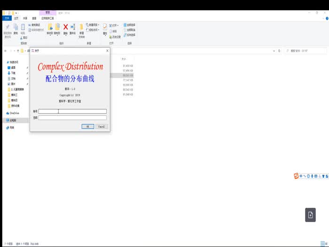Expand the address bar history dropdown
This screenshot has width=329, height=247.
click(x=274, y=50)
